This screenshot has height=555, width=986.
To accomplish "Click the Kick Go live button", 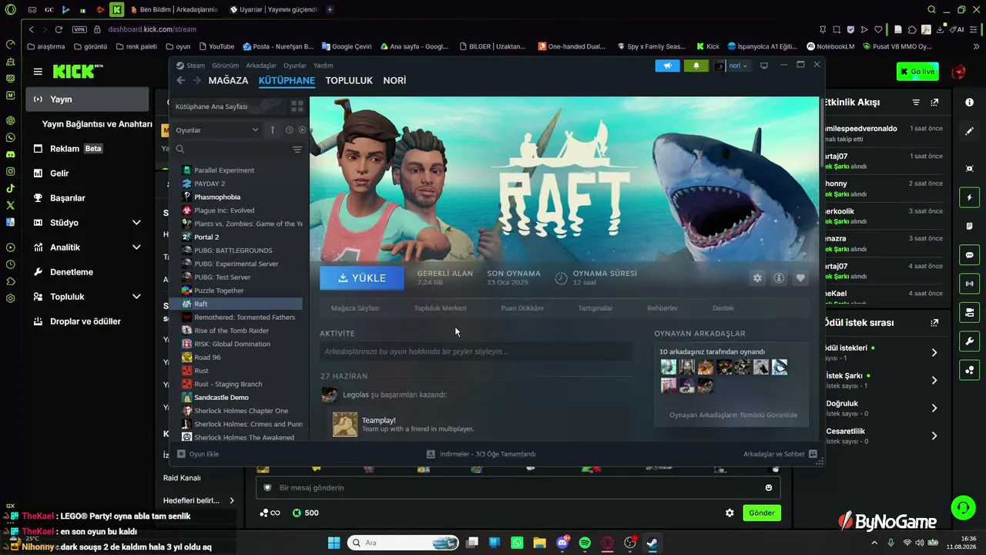I will coord(917,72).
